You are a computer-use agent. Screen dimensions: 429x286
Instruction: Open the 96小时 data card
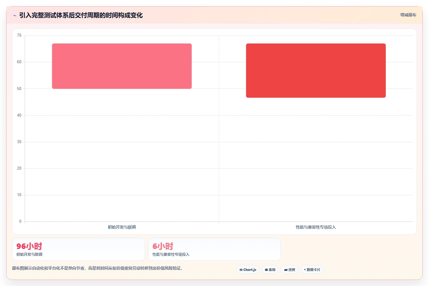coord(78,249)
